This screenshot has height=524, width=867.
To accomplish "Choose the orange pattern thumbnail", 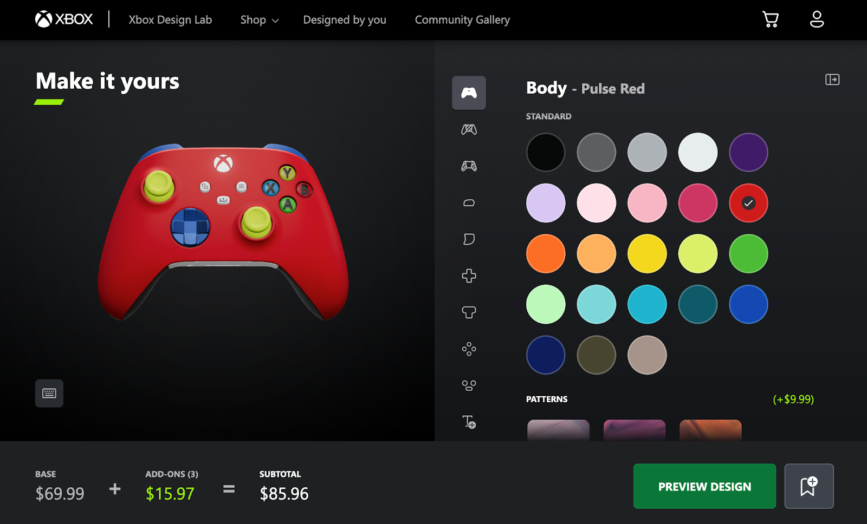I will pyautogui.click(x=710, y=430).
